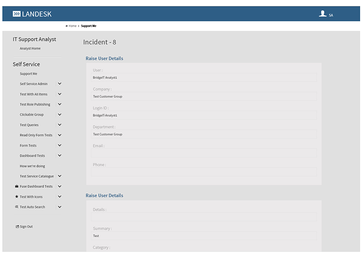Click the Support Me breadcrumb link
Screen dimensions: 362x257
(89, 26)
